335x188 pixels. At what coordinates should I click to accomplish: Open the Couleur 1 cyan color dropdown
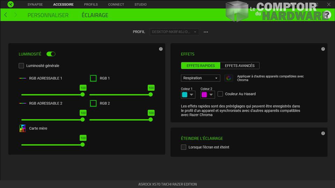188,95
